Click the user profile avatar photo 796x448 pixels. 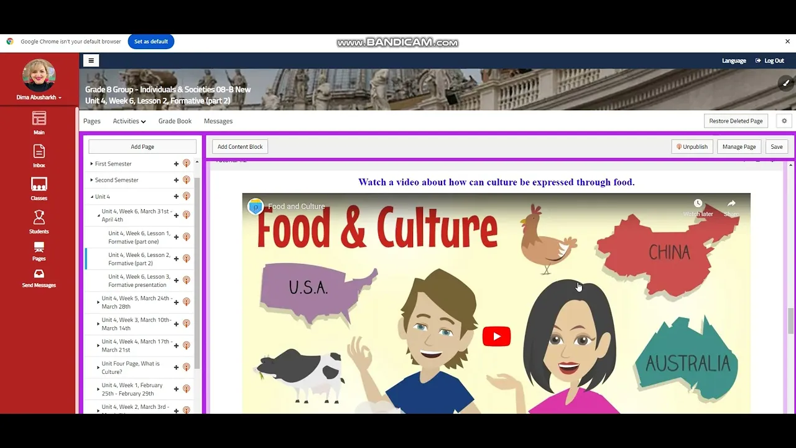[39, 75]
